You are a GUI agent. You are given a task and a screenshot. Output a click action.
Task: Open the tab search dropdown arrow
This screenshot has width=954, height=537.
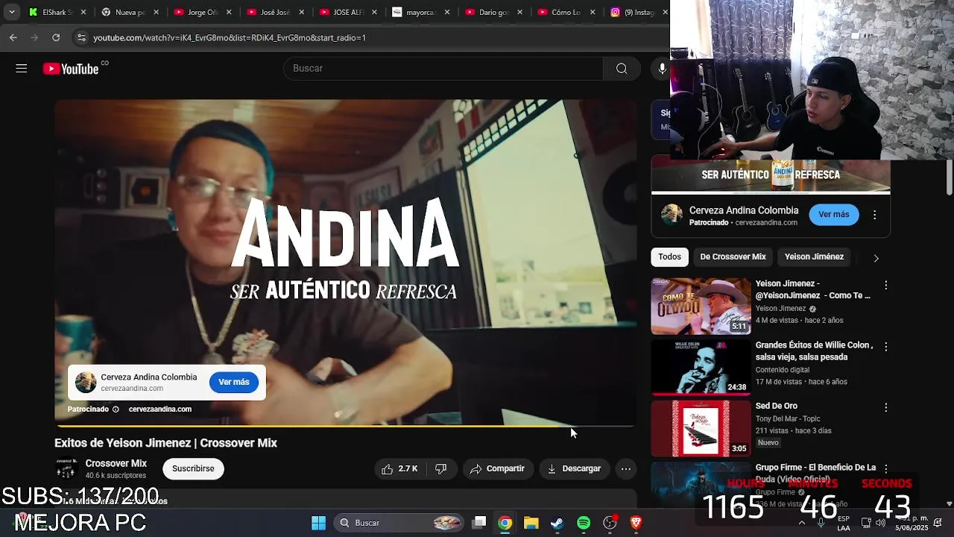12,12
